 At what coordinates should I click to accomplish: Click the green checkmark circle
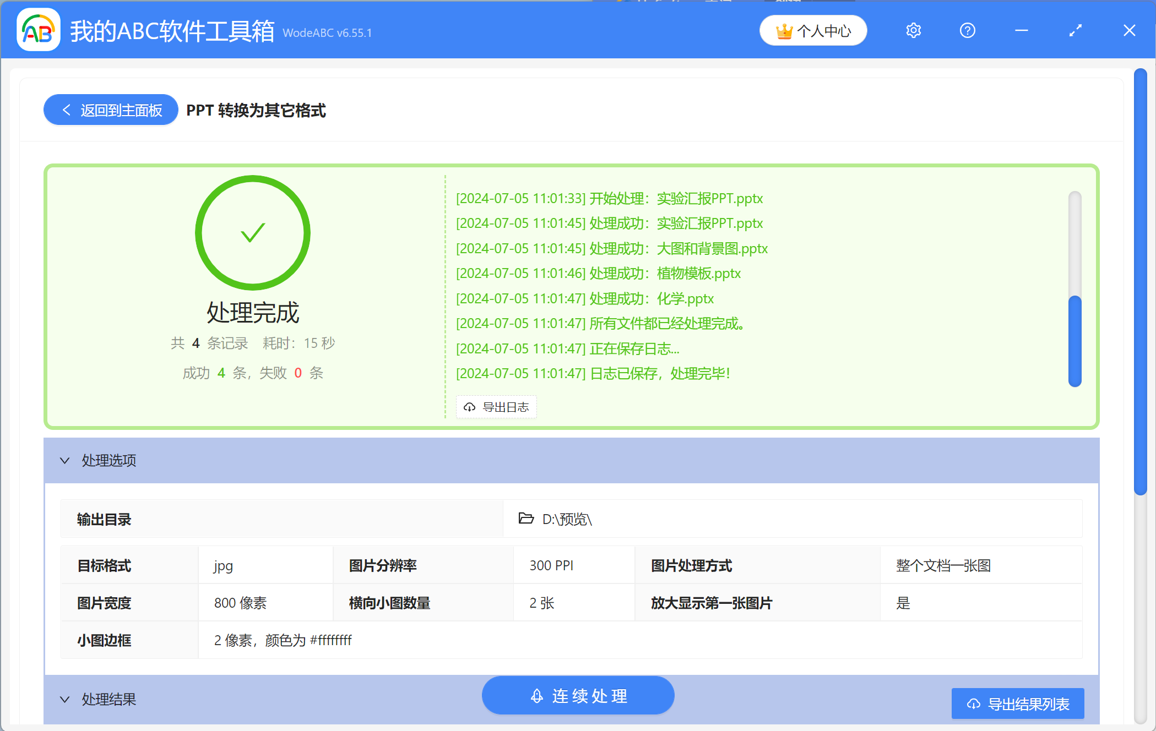253,233
